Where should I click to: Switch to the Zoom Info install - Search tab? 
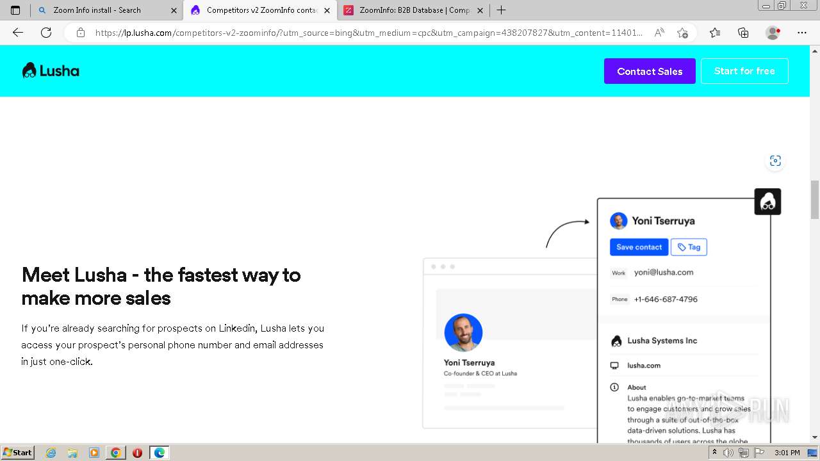pyautogui.click(x=107, y=10)
